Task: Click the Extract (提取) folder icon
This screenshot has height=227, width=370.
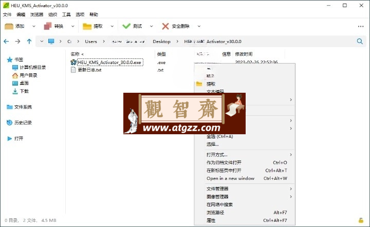Action: [87, 26]
